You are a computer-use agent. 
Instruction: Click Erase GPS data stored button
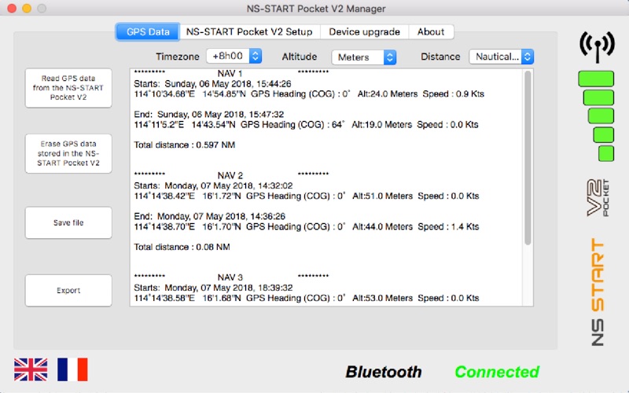tap(68, 153)
